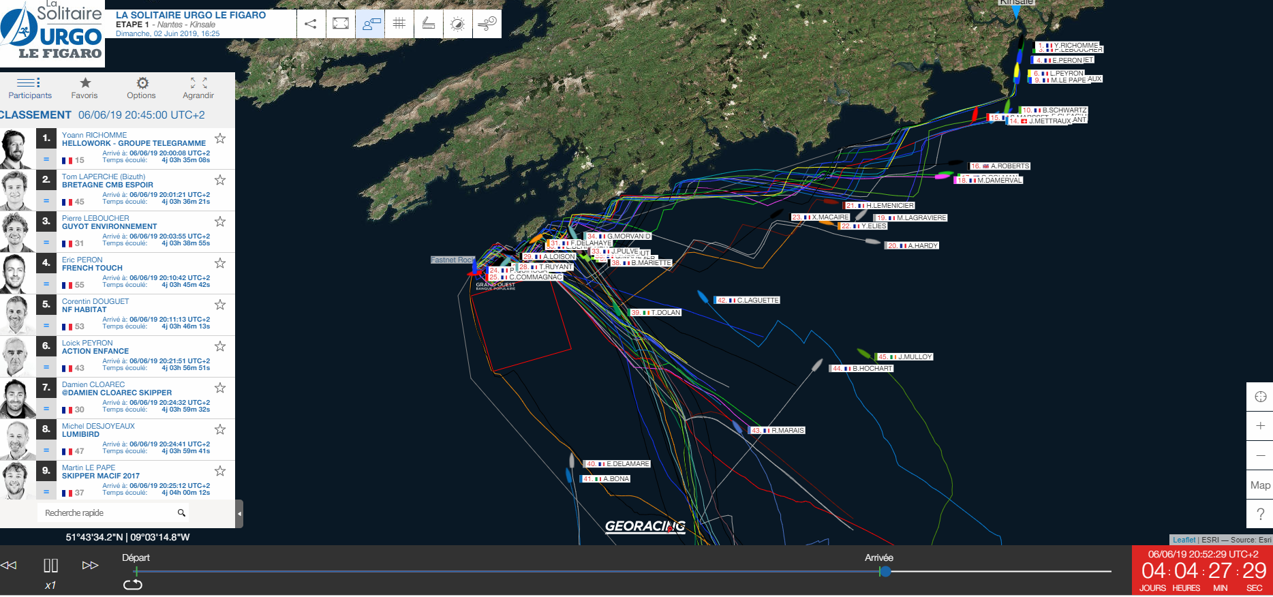Star Loick Peyron as favorite

pos(220,346)
